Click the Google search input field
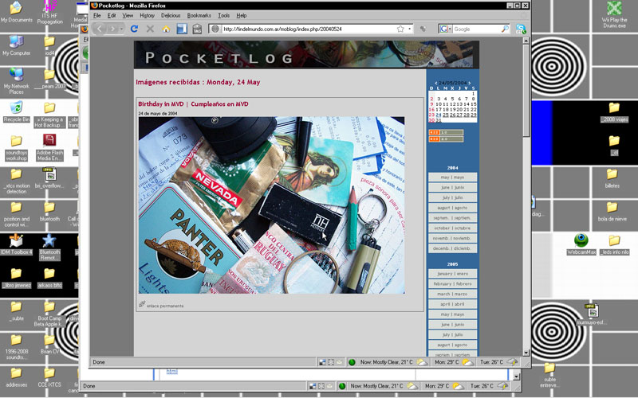This screenshot has width=638, height=398. tap(476, 29)
